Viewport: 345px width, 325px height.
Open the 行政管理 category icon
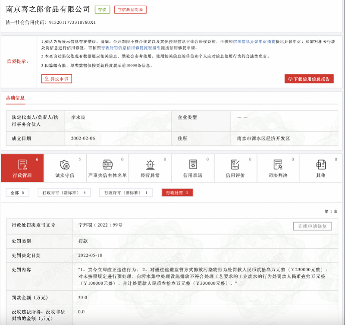click(22, 164)
